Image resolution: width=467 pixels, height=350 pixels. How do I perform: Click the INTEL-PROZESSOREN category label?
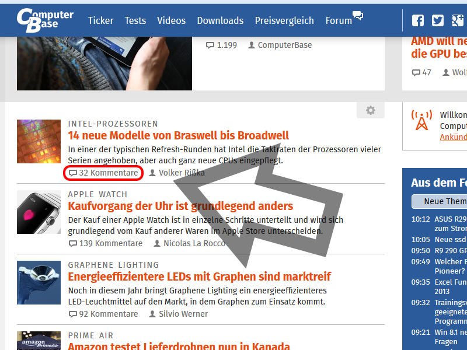point(113,124)
